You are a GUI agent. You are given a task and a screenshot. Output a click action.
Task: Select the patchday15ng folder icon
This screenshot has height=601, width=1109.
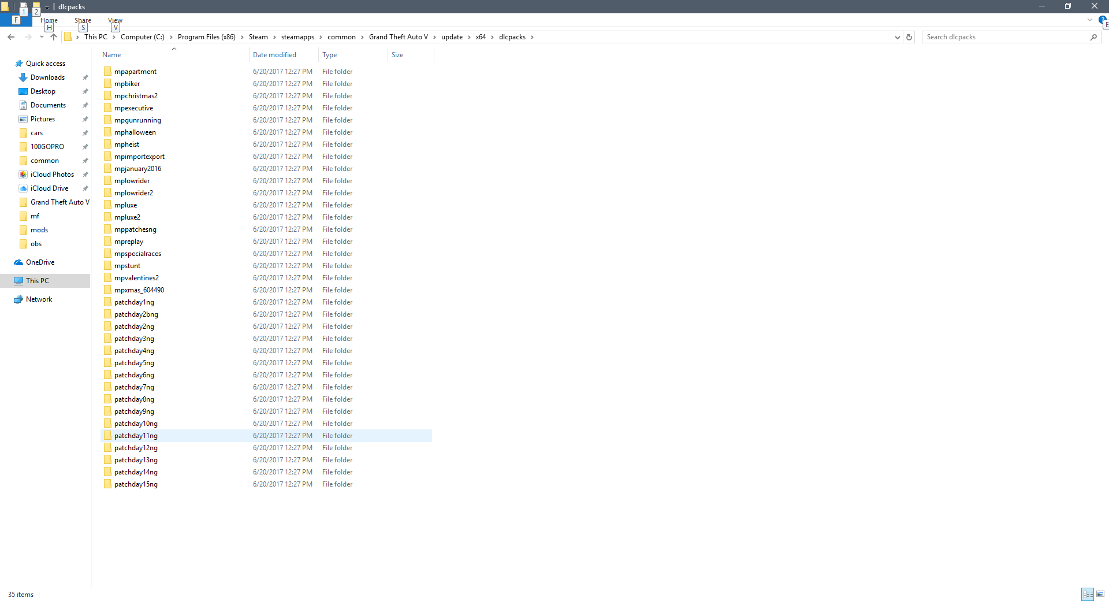(x=107, y=484)
